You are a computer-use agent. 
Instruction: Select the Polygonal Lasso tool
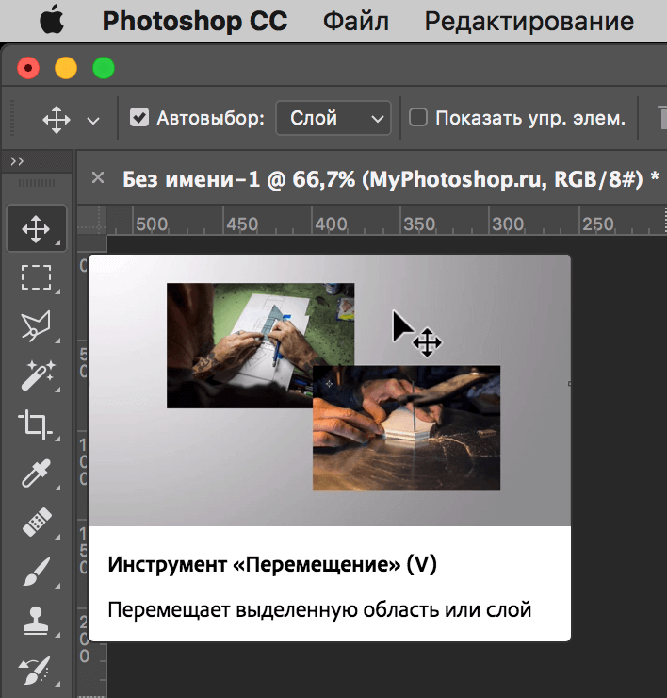click(x=36, y=326)
